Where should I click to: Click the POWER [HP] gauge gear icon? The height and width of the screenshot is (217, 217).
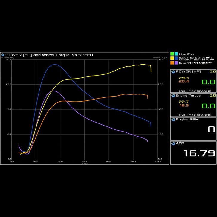(x=173, y=72)
